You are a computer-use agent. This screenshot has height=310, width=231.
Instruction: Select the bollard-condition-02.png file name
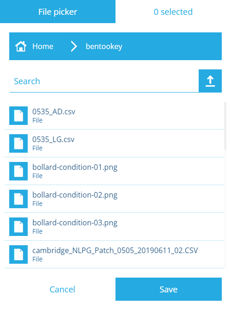(75, 195)
